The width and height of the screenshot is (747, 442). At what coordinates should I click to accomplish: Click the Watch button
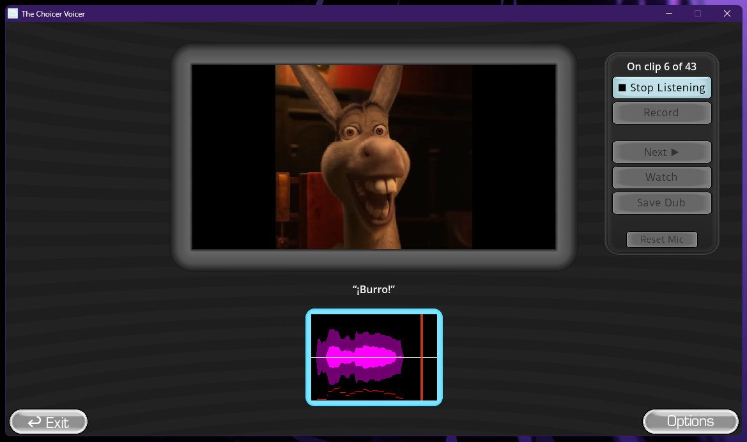point(662,177)
